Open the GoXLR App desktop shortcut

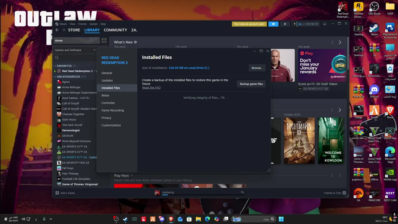coord(390,133)
